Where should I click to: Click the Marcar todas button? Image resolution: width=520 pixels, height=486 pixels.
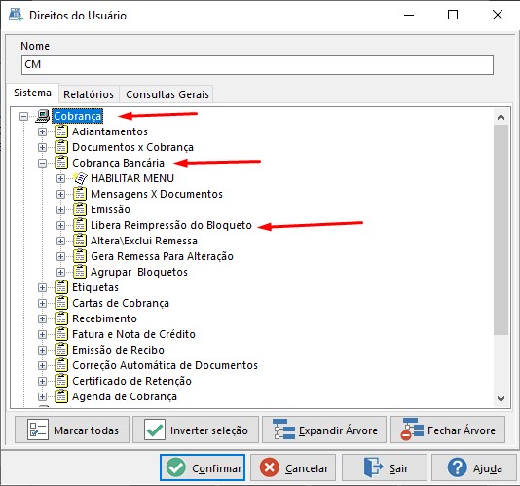coord(72,430)
